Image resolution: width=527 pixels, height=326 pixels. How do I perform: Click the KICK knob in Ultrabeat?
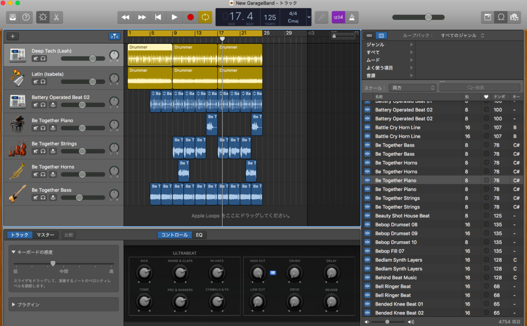144,273
